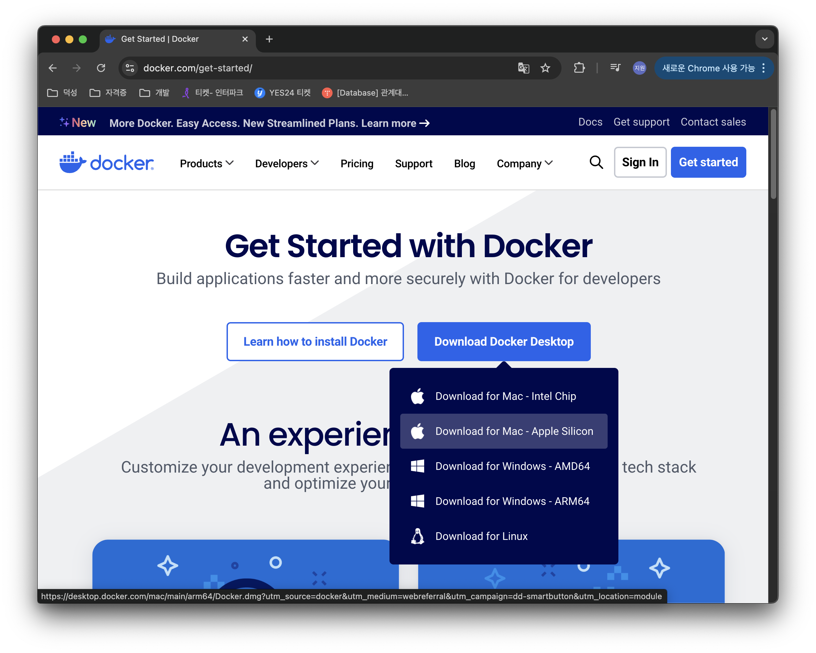
Task: Click the Apple icon beside Mac Intel Chip
Action: (x=417, y=396)
